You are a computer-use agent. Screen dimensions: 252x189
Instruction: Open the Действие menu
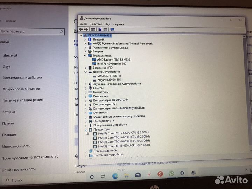[96, 24]
